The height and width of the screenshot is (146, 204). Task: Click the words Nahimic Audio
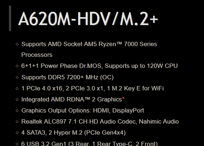click(x=159, y=122)
